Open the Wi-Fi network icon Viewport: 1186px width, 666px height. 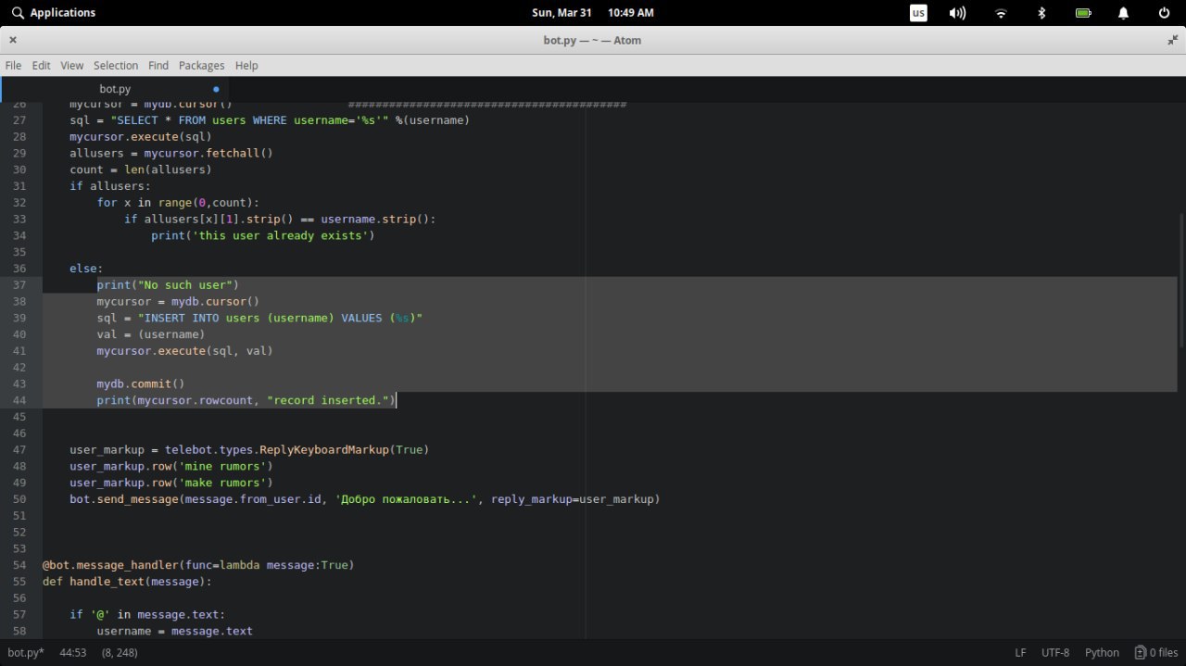1001,13
